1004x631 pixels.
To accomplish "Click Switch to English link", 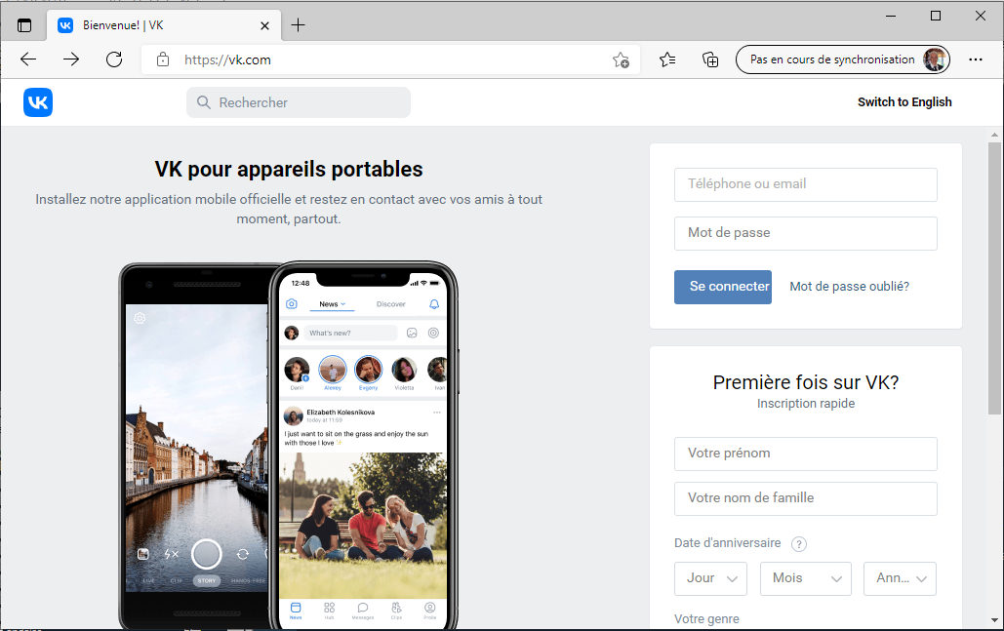I will tap(904, 102).
